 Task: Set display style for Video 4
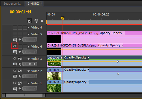(x=15, y=52)
